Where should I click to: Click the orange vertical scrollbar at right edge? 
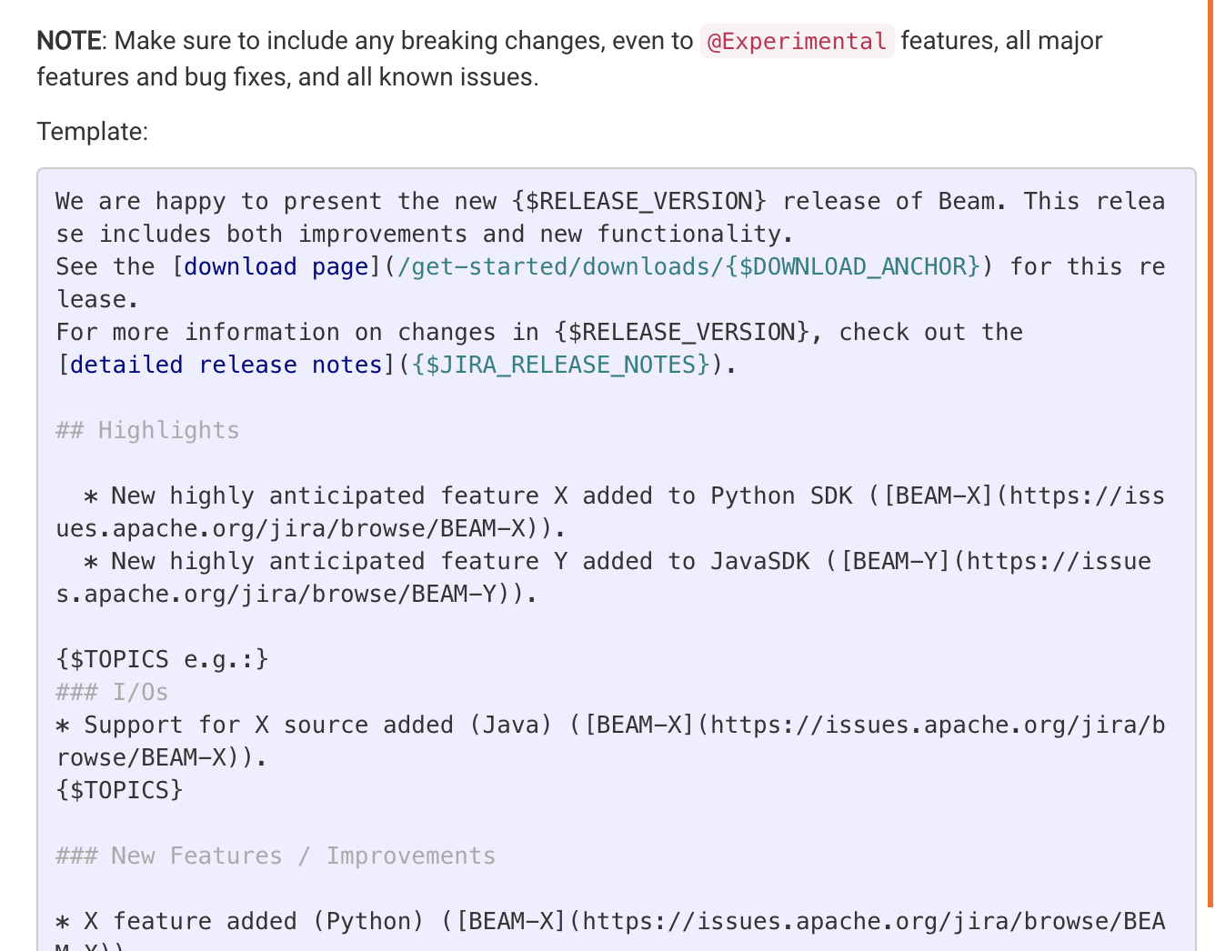(x=1210, y=453)
